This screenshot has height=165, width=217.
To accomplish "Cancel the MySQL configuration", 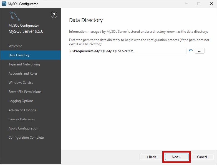I will [x=202, y=157].
